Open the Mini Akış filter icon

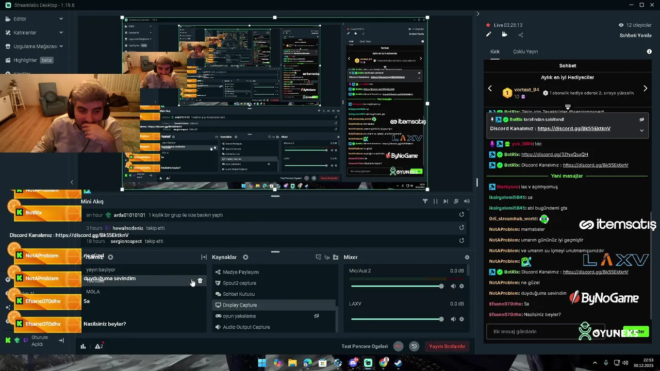pos(425,201)
